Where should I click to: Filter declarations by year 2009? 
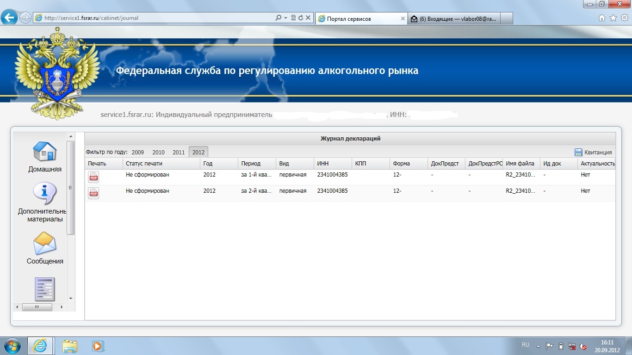[137, 152]
